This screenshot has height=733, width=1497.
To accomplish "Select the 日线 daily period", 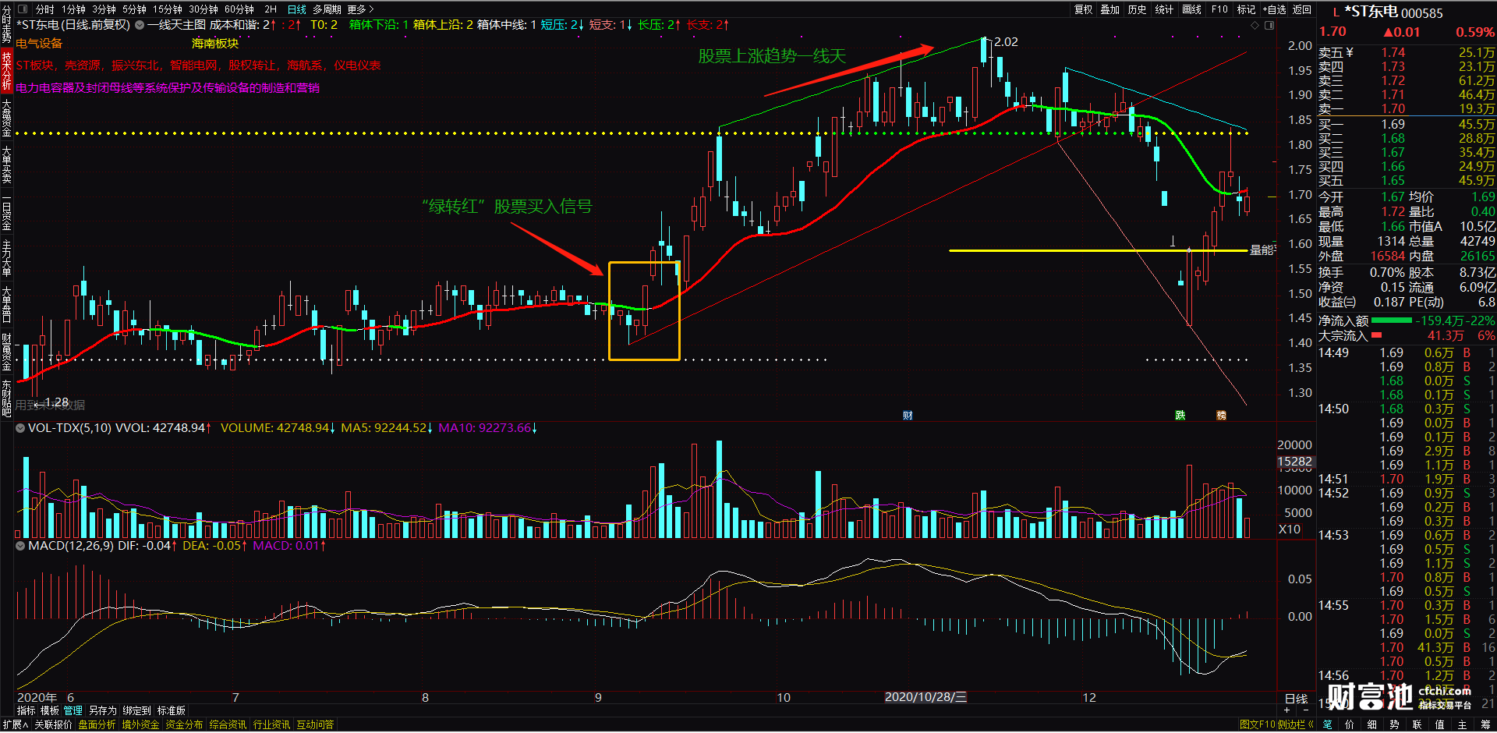I will tap(297, 9).
